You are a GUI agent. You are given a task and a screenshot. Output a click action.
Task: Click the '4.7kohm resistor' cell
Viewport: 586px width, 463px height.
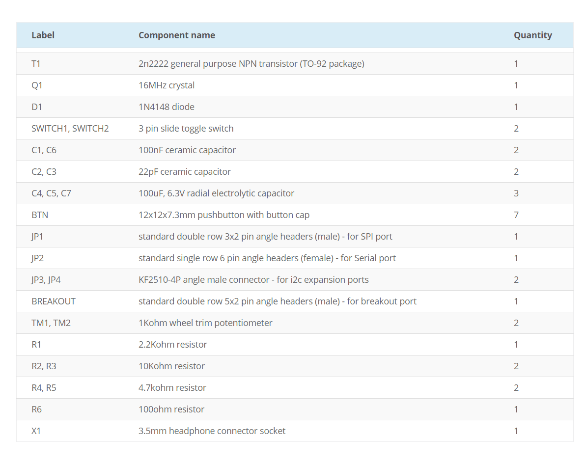coord(172,388)
